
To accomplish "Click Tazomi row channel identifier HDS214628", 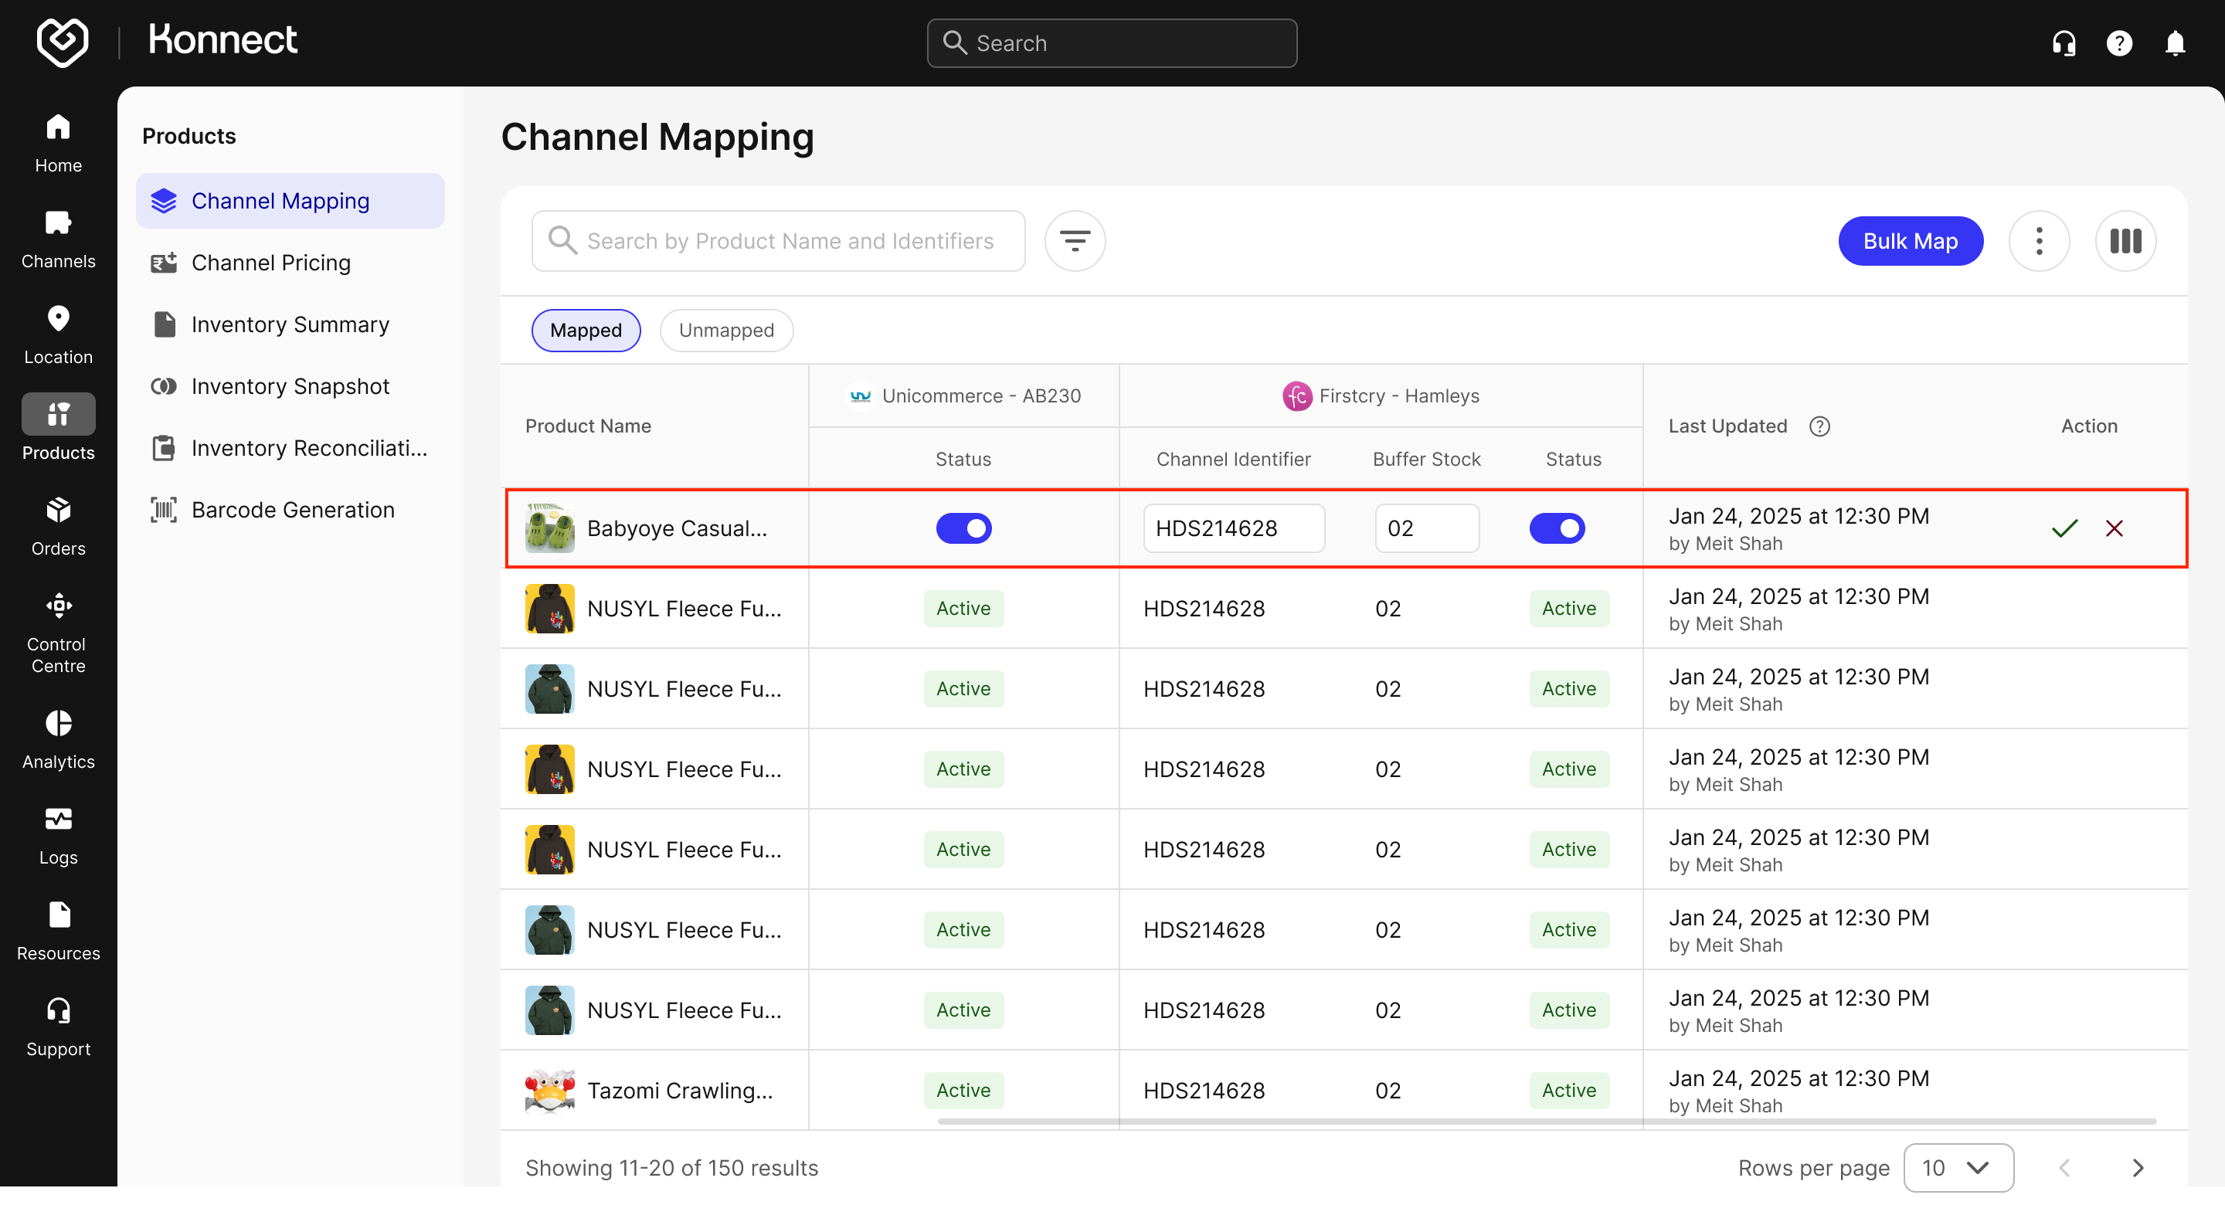I will coord(1204,1091).
